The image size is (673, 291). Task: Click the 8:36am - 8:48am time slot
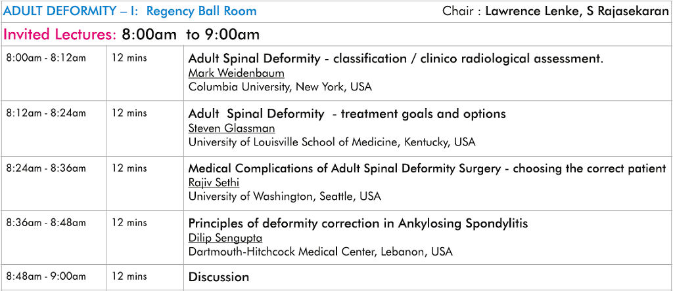click(46, 223)
